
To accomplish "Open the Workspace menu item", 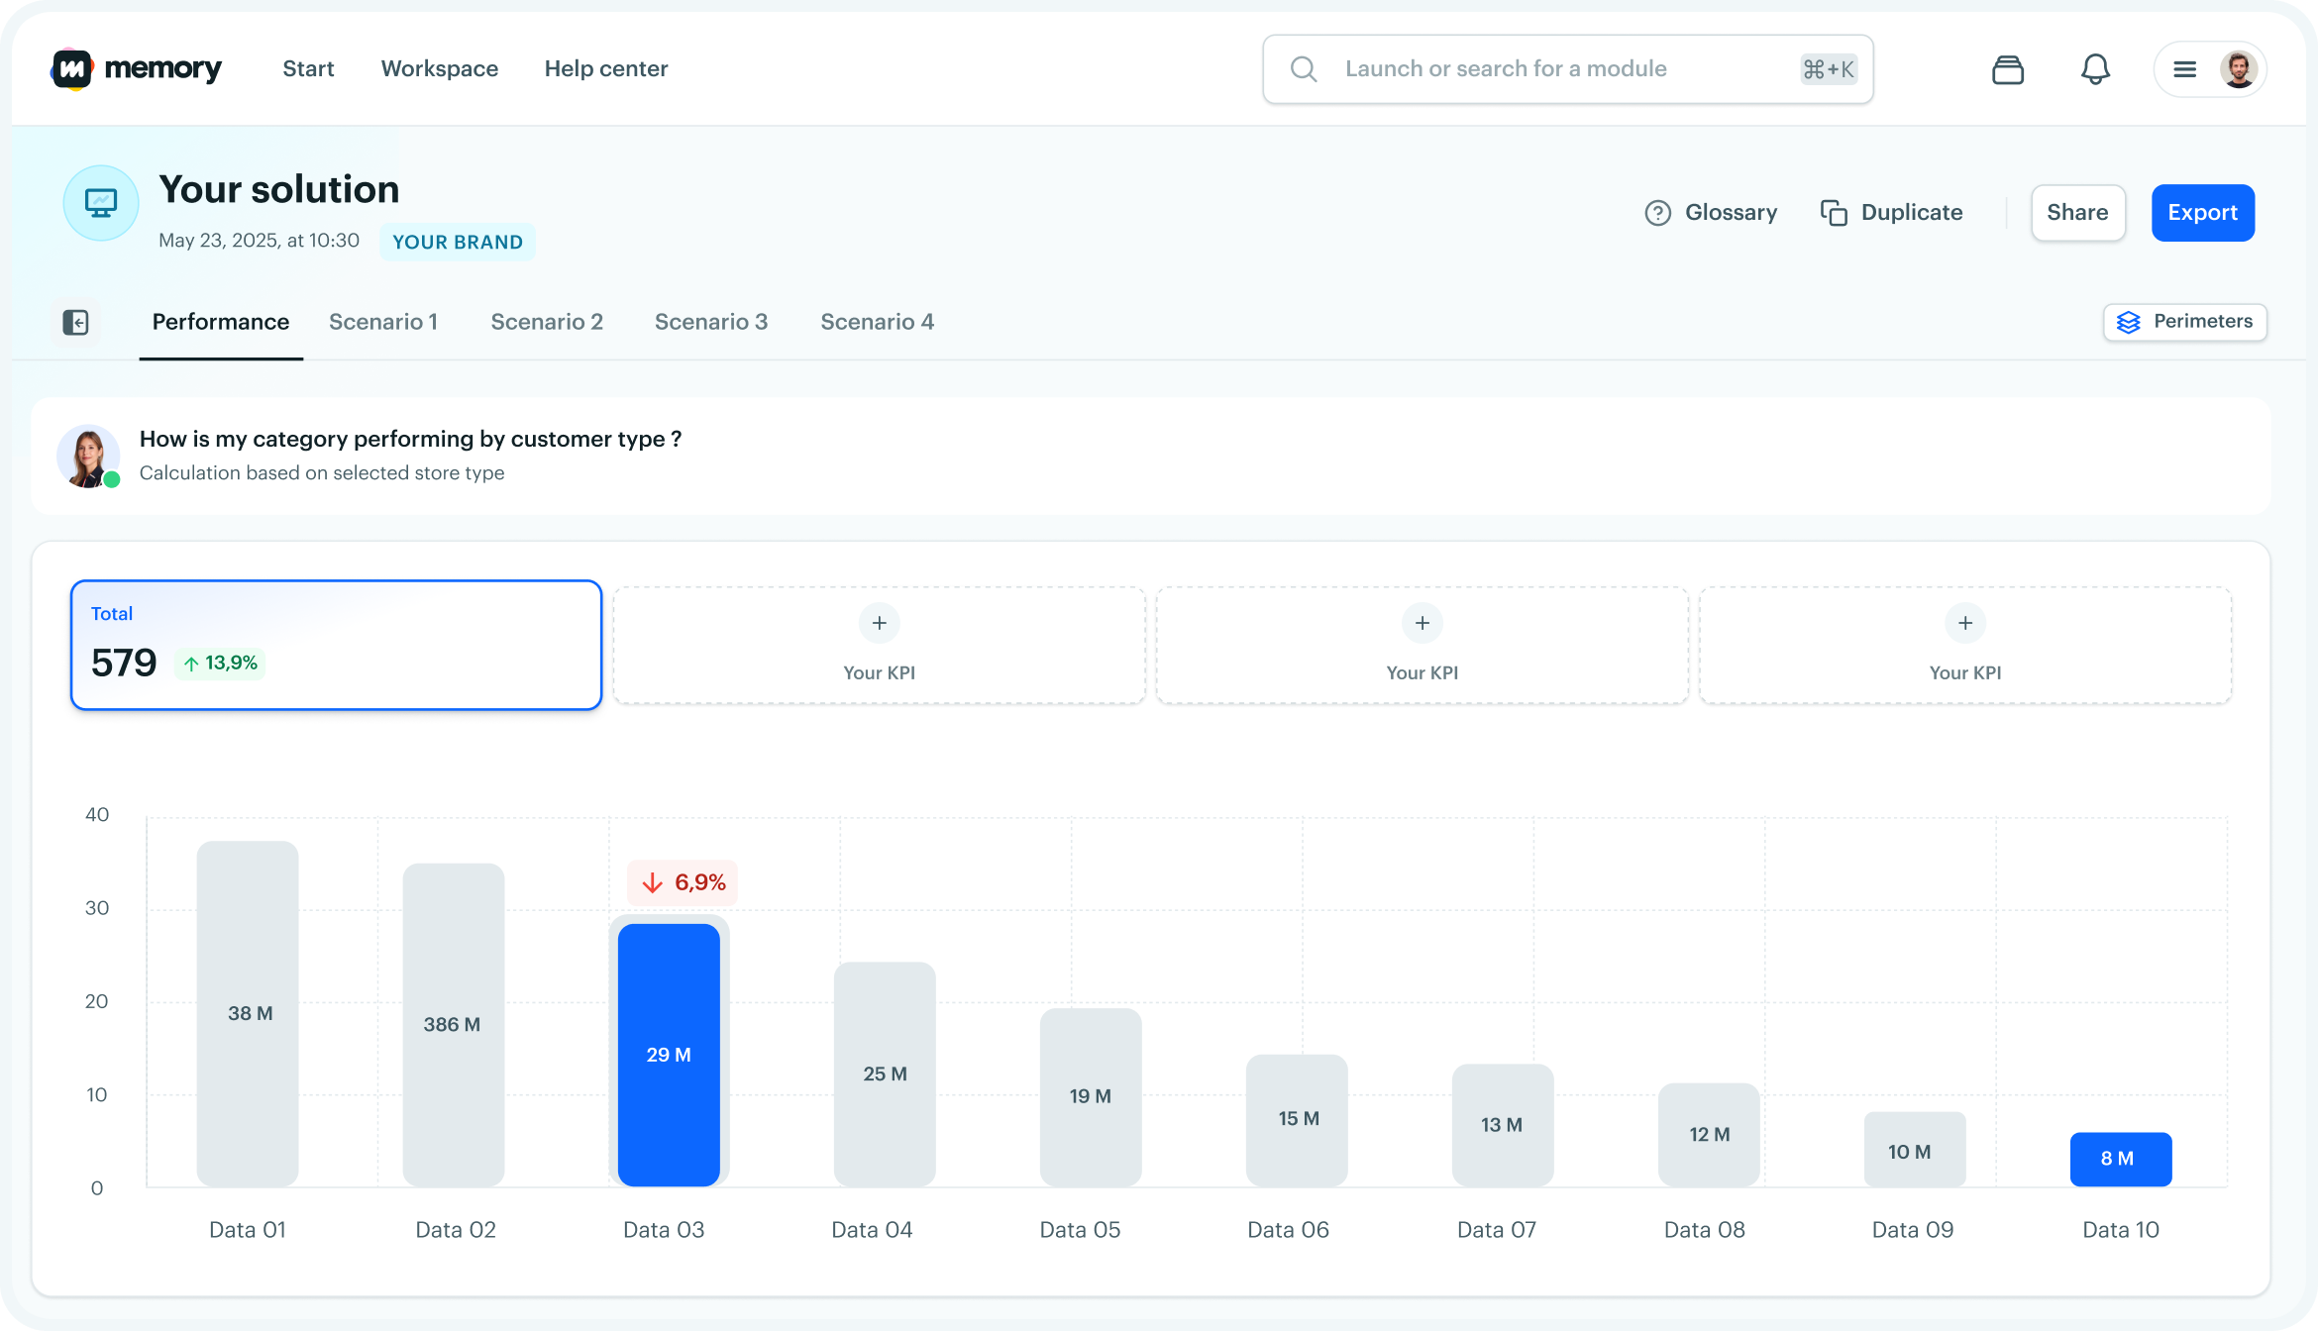I will tap(439, 69).
